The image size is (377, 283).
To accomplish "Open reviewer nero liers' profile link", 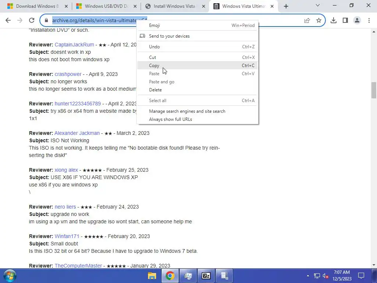I will [65, 207].
